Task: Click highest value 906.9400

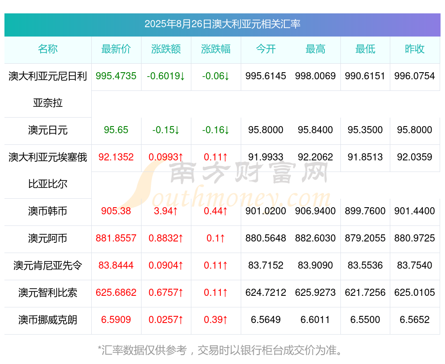Action: [316, 211]
